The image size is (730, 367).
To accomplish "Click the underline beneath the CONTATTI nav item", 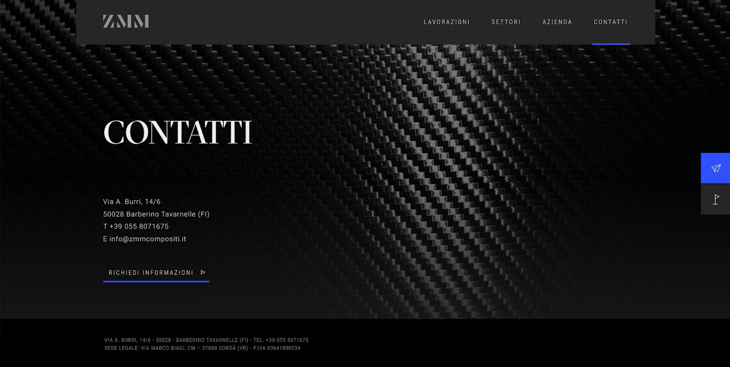I will pyautogui.click(x=610, y=43).
